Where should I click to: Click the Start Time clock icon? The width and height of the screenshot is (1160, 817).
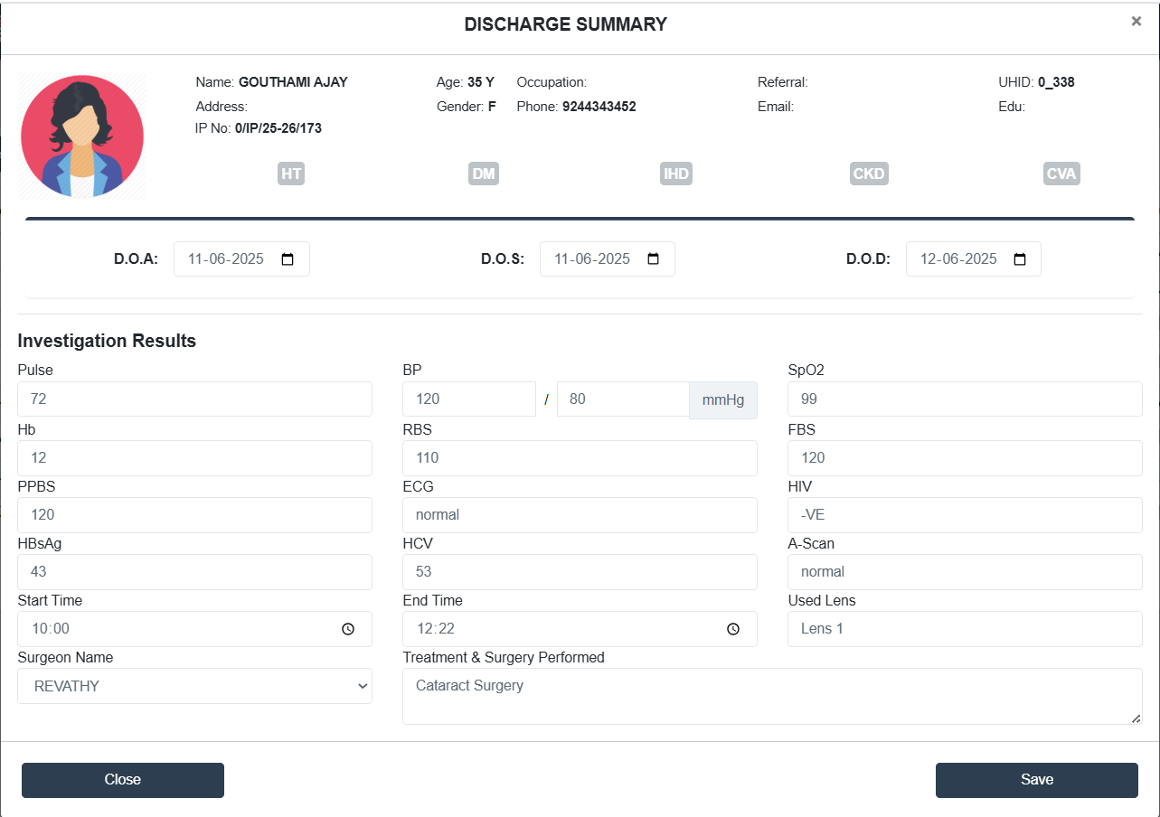(x=348, y=629)
